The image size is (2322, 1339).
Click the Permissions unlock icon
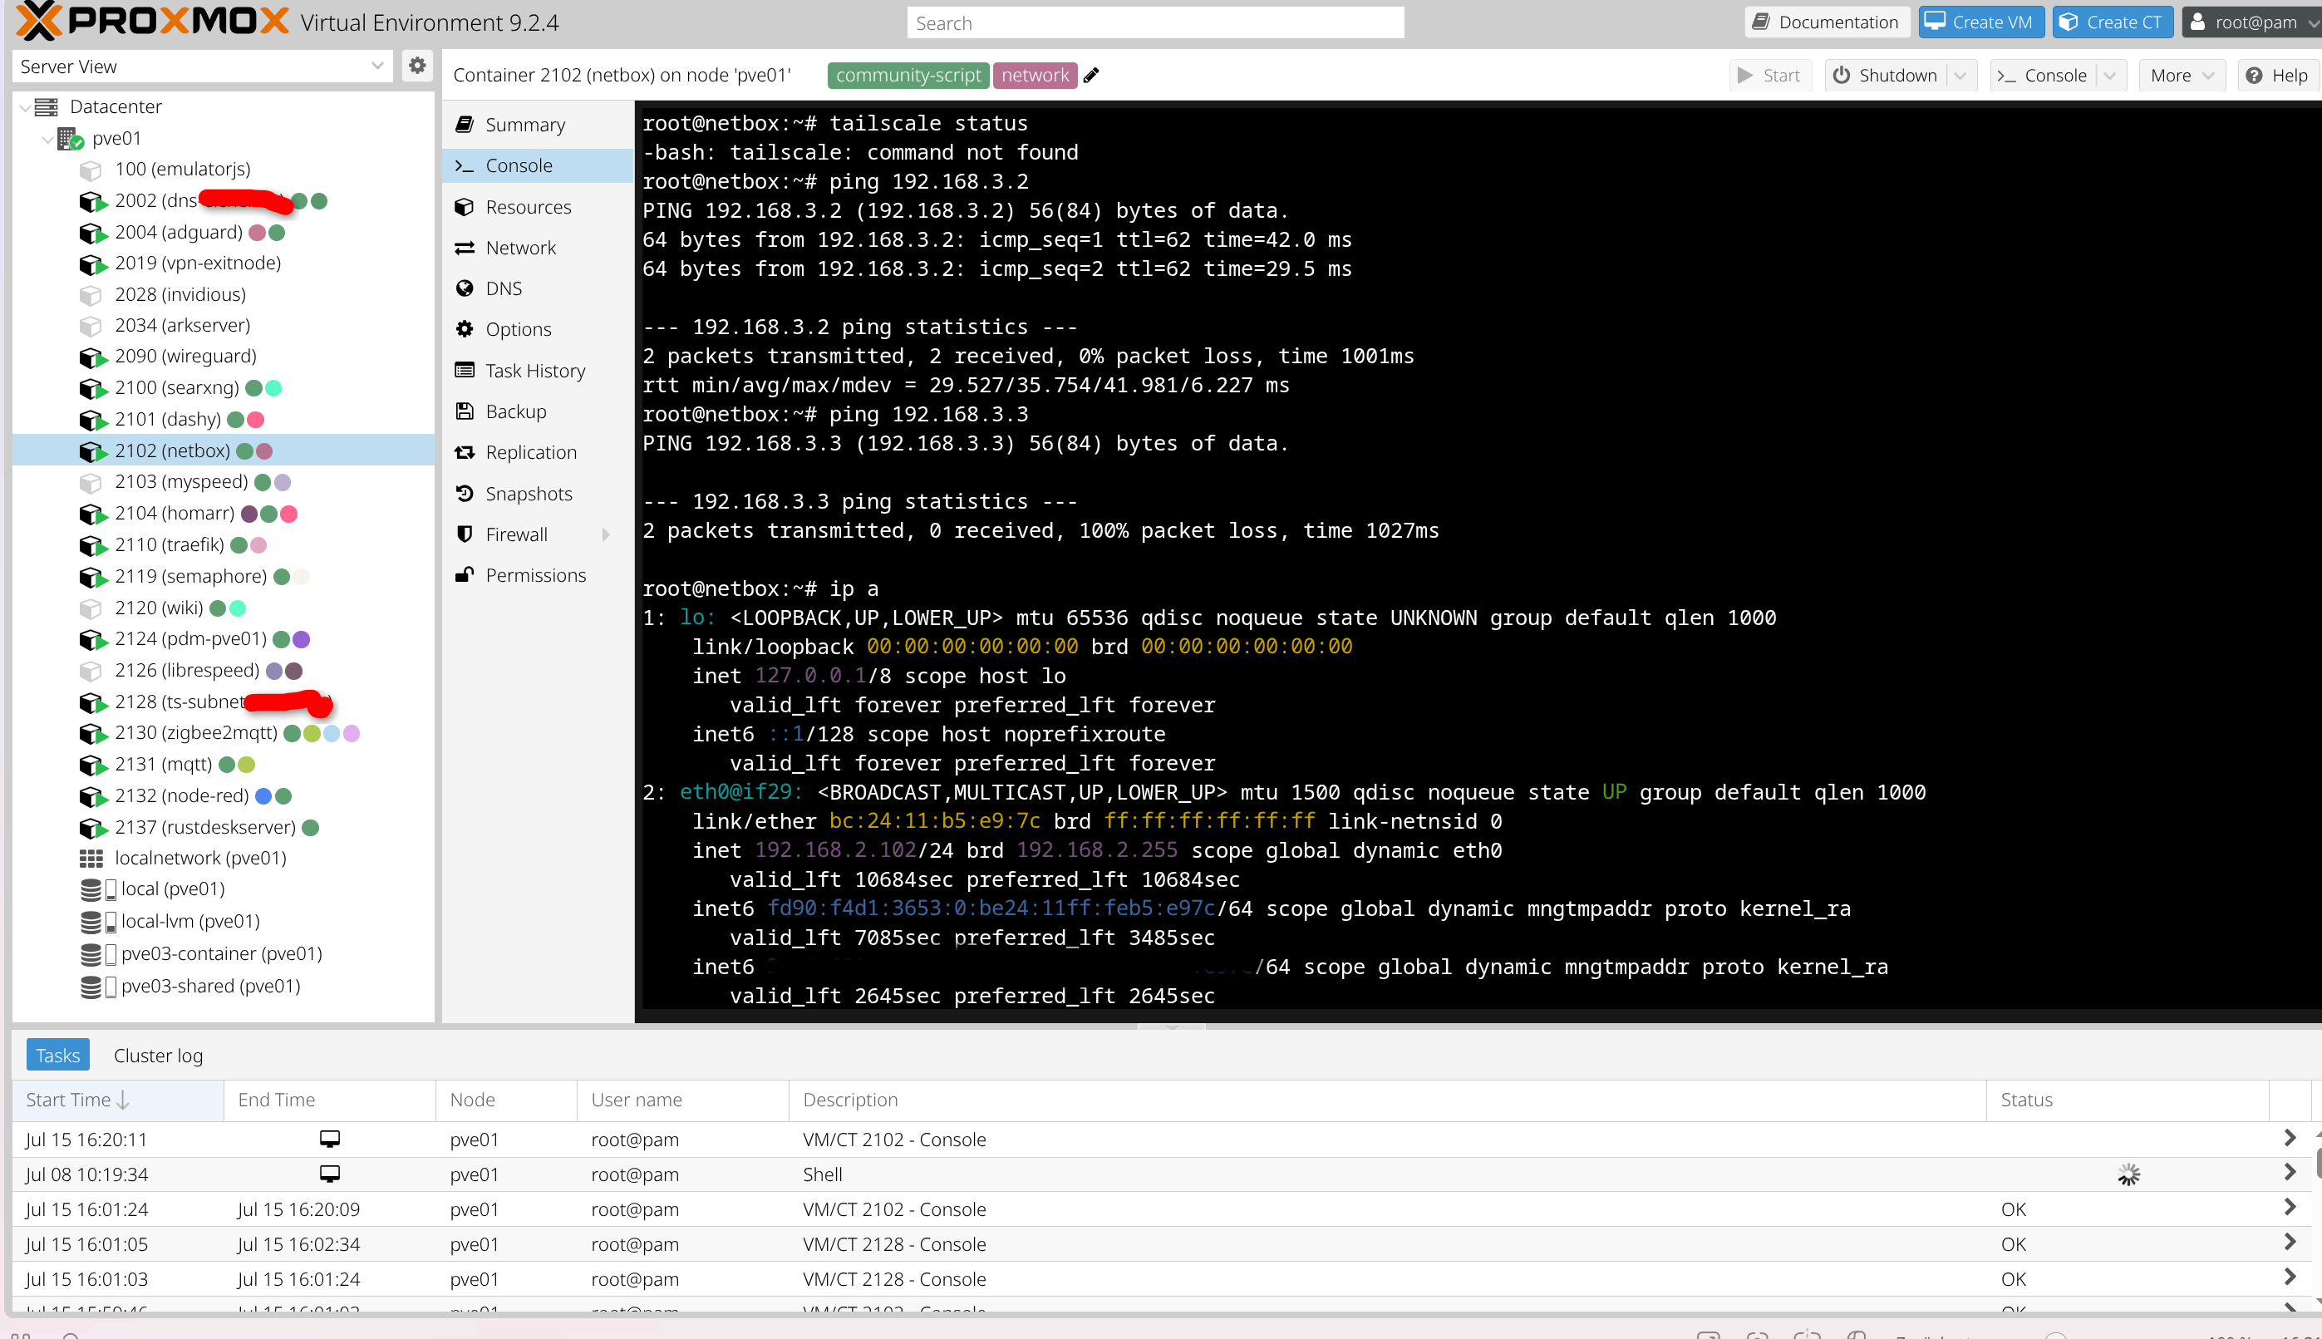(x=465, y=575)
